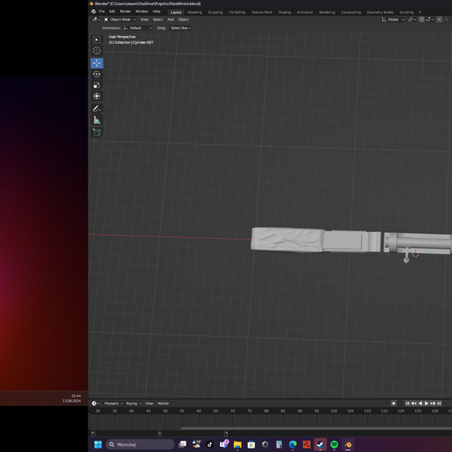Viewport: 452px width, 452px height.
Task: Open the transform orientation Global dropdown
Action: [x=392, y=19]
